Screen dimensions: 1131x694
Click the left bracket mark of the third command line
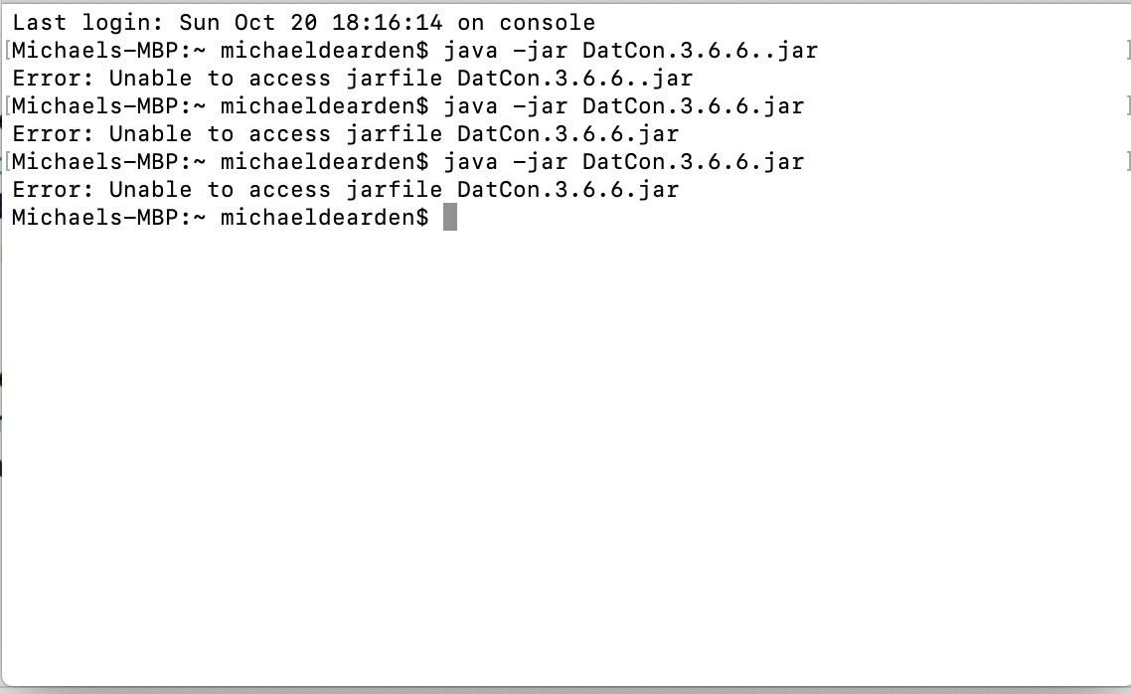point(7,162)
